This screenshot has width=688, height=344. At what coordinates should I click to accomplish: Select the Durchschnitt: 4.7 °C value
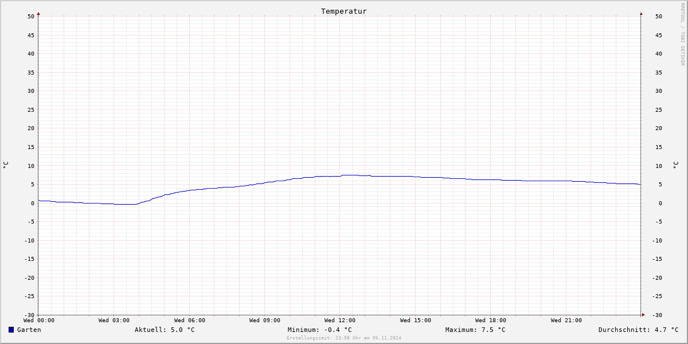point(638,330)
